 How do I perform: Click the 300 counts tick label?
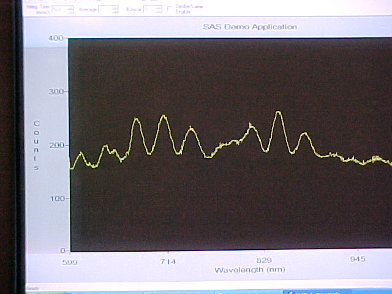[x=56, y=92]
